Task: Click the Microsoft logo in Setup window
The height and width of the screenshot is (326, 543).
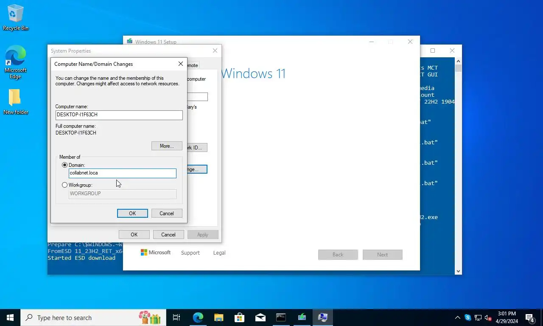Action: pyautogui.click(x=156, y=253)
